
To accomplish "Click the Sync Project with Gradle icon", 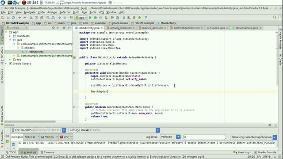I will click(124, 18).
